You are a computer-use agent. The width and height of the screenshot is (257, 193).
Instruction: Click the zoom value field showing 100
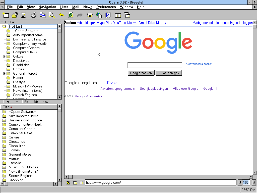click(x=246, y=182)
